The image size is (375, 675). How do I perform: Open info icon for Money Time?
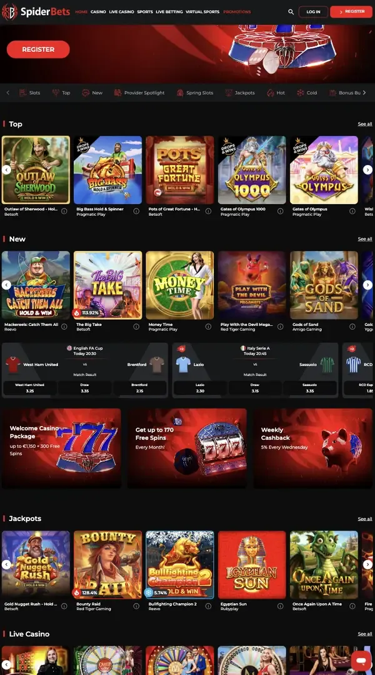tap(208, 327)
